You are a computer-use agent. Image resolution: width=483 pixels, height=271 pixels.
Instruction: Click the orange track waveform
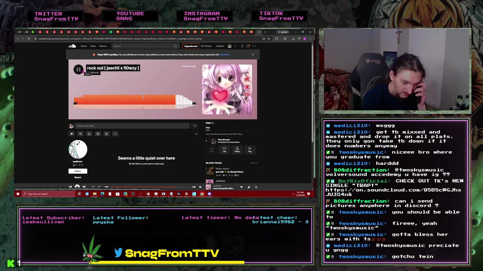tap(135, 101)
